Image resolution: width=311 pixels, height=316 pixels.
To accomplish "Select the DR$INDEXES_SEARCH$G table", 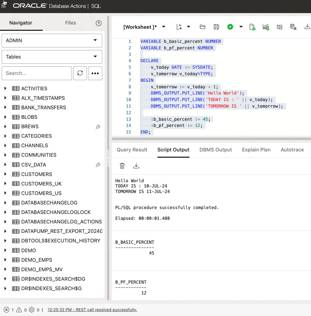I will pos(52,289).
